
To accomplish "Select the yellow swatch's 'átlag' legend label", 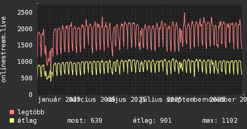I will click(27, 121).
